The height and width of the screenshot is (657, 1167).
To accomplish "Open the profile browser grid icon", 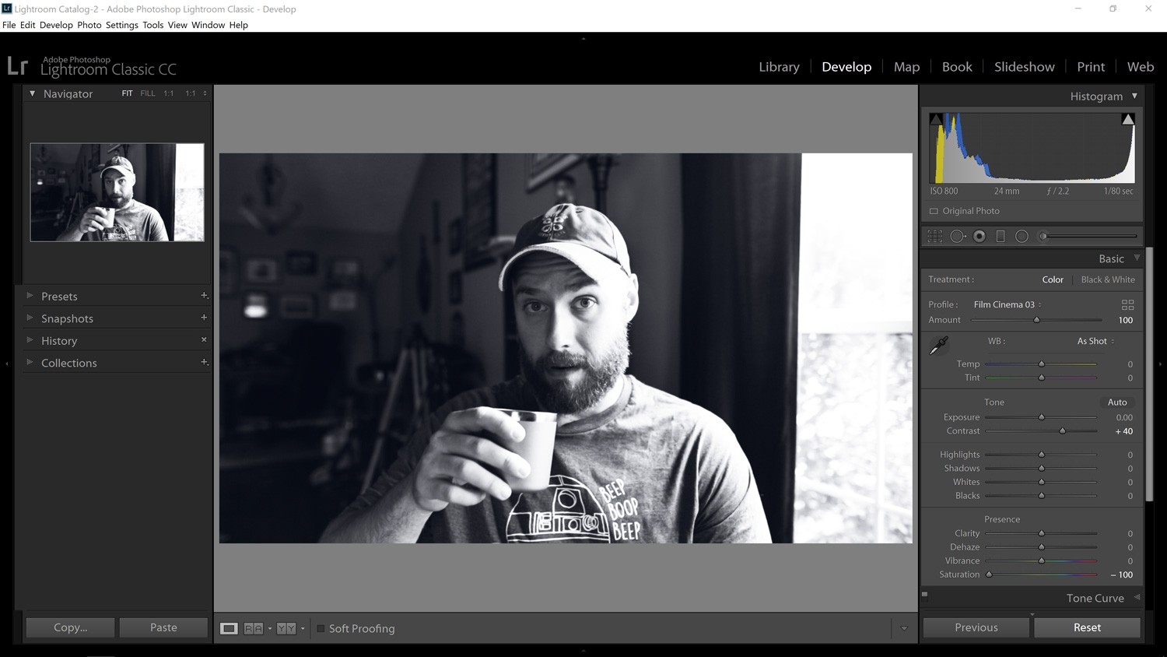I will 1128,304.
